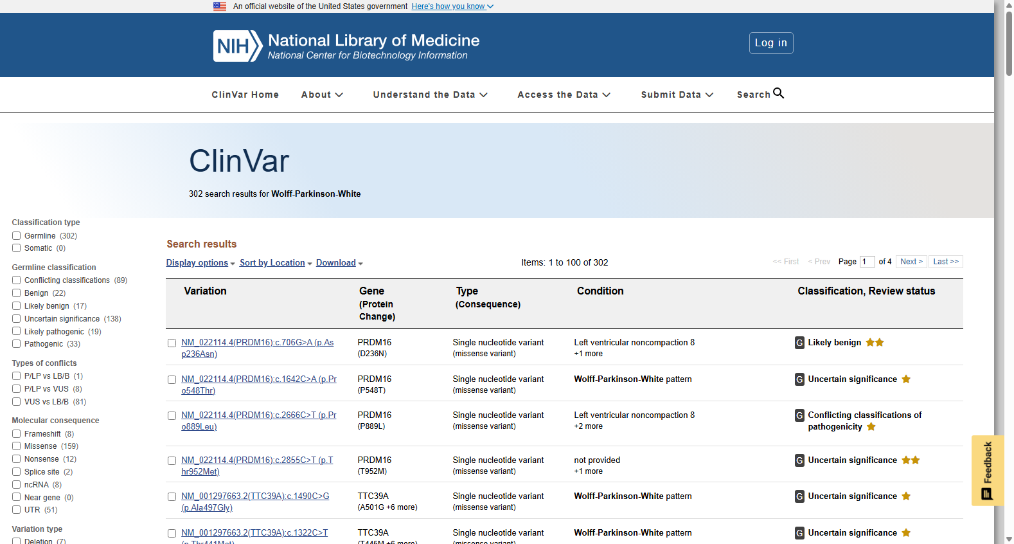Click the Feedback tab icon
The width and height of the screenshot is (1014, 544).
(987, 494)
